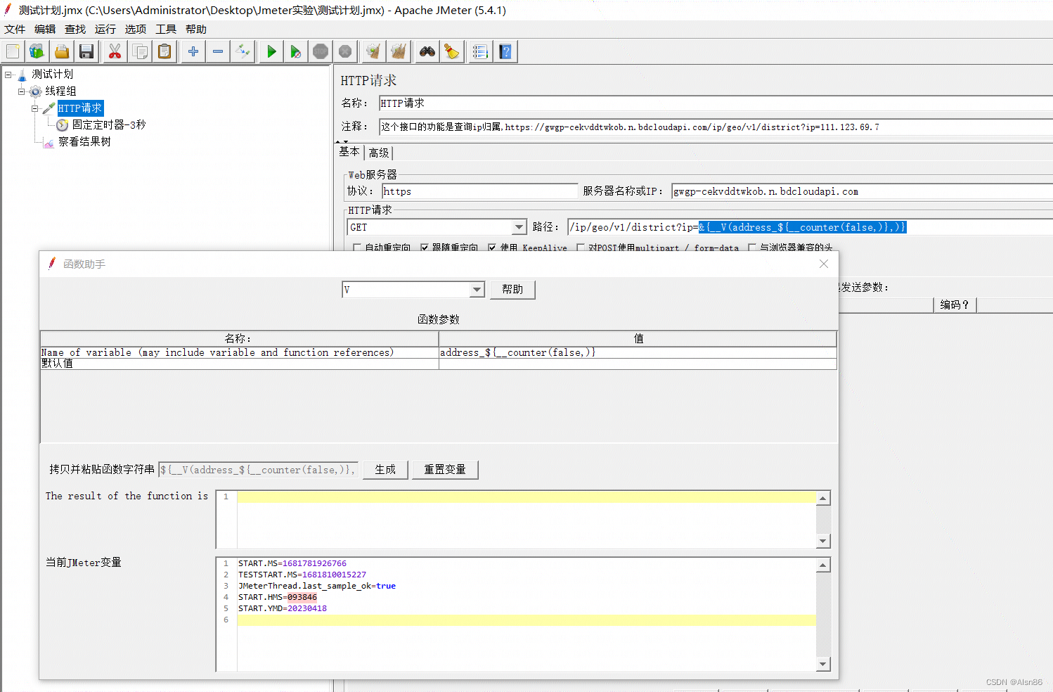
Task: Switch to the 基本 tab
Action: tap(349, 152)
